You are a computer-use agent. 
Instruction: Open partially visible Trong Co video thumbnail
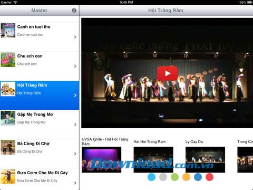[245, 159]
